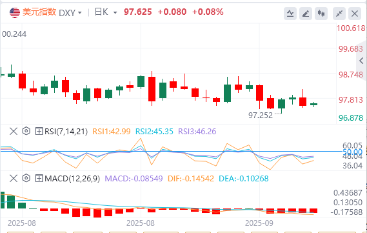
Task: Click the MACD(12,26,9) indicator label
Action: pyautogui.click(x=72, y=179)
